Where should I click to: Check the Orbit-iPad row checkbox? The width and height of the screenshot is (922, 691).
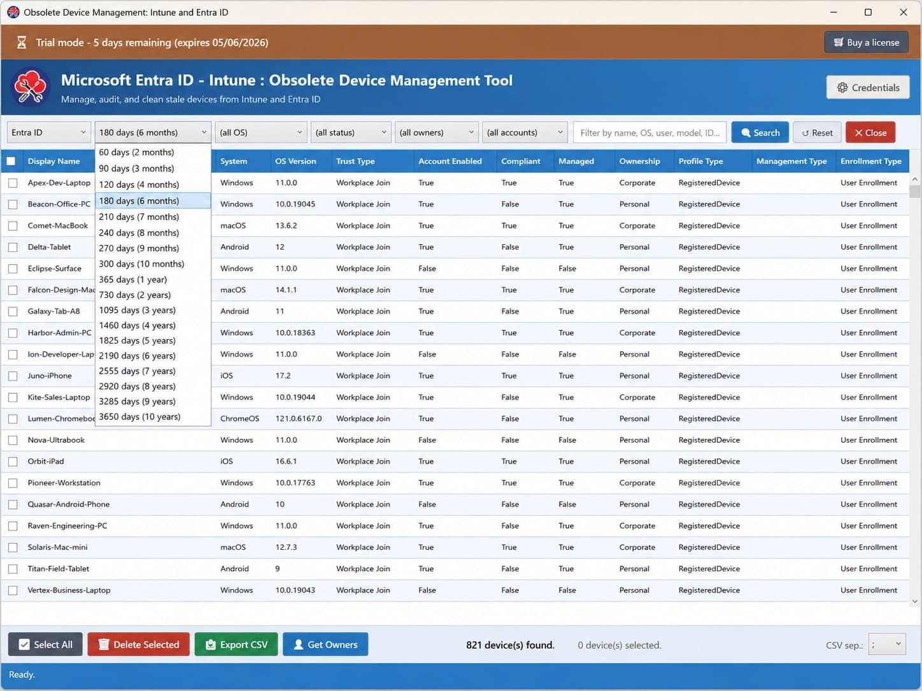click(x=13, y=462)
